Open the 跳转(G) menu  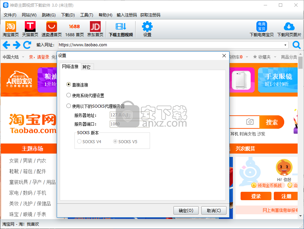point(49,15)
